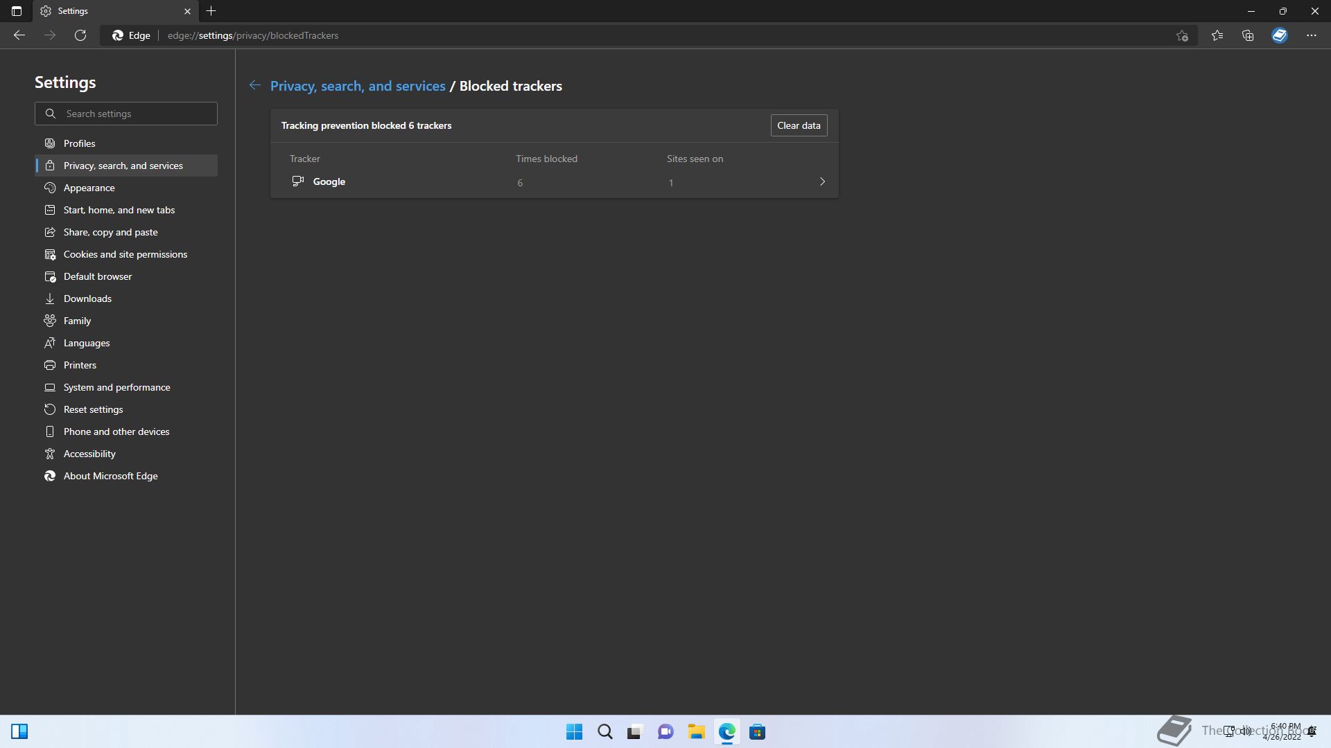Open the Windows Start menu
This screenshot has width=1331, height=748.
(574, 731)
